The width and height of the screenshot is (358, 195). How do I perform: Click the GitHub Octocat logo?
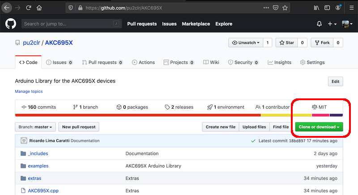coord(10,24)
